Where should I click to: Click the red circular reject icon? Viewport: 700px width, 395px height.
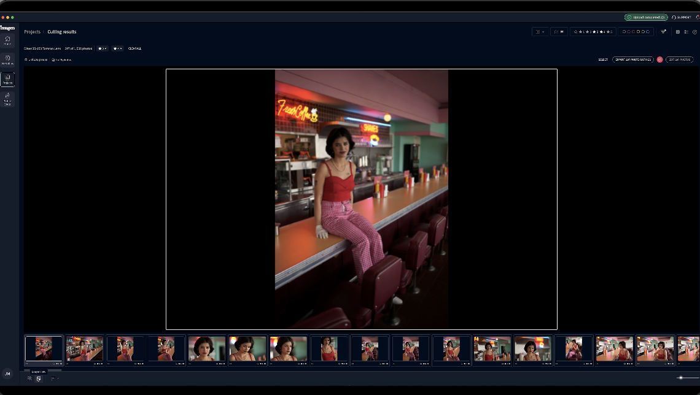click(659, 59)
